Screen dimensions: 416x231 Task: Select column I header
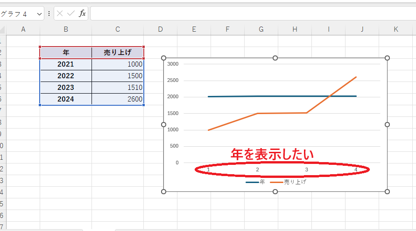(328, 29)
